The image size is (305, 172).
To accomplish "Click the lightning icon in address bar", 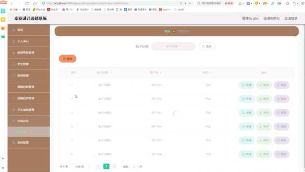I will [185, 3].
